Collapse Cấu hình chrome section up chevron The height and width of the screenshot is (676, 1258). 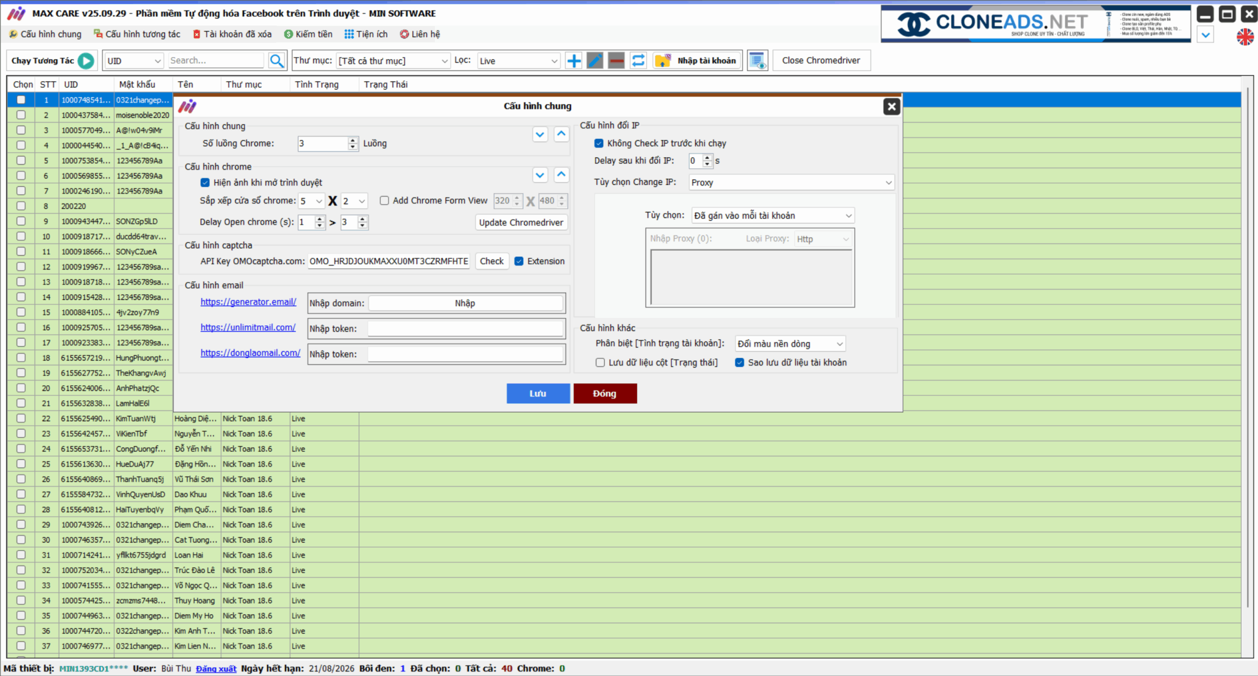point(561,174)
